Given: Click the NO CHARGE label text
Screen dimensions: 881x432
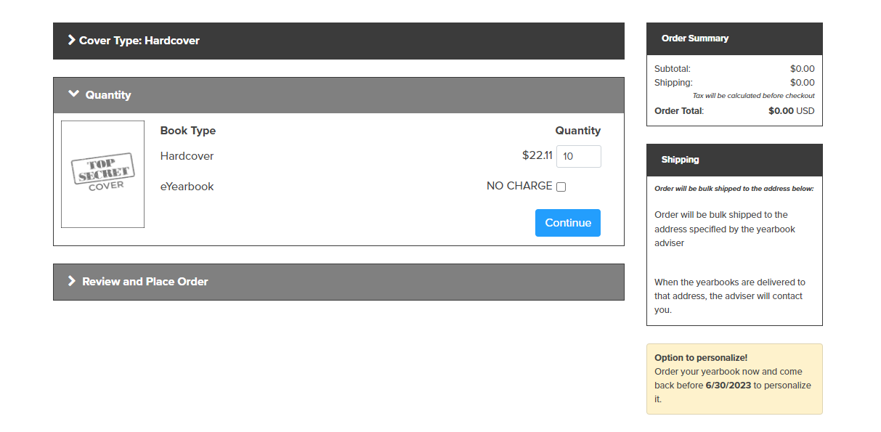Looking at the screenshot, I should click(519, 186).
